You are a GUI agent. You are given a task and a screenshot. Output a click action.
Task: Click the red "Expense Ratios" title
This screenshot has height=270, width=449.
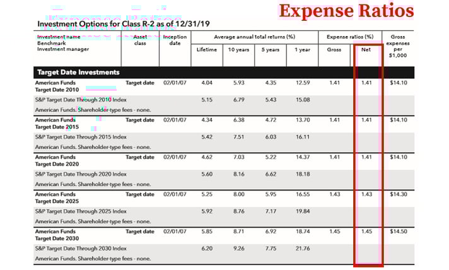pyautogui.click(x=346, y=11)
